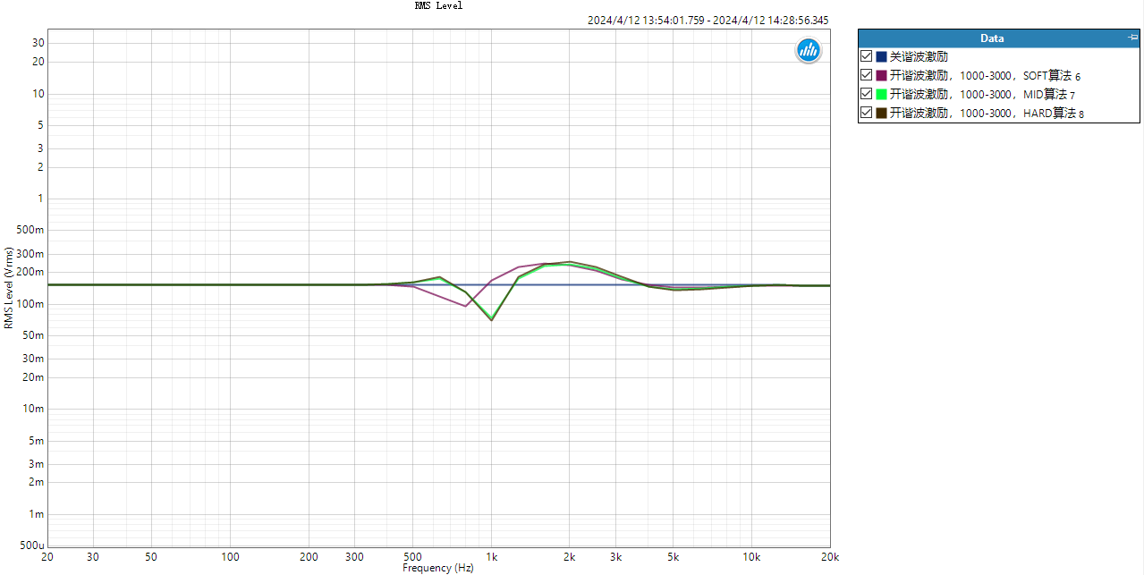
Task: Click the RMS Level (Vrms) axis label
Action: pos(9,287)
